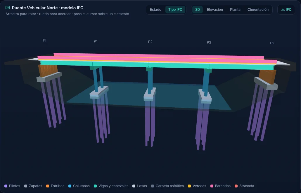Screen dimensions: 301x193
Task: Switch to the 3D view tab
Action: (198, 10)
